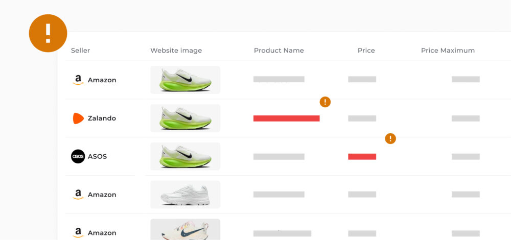Click the Amazon logo in first row
Screen dimensions: 511x240
click(x=78, y=80)
